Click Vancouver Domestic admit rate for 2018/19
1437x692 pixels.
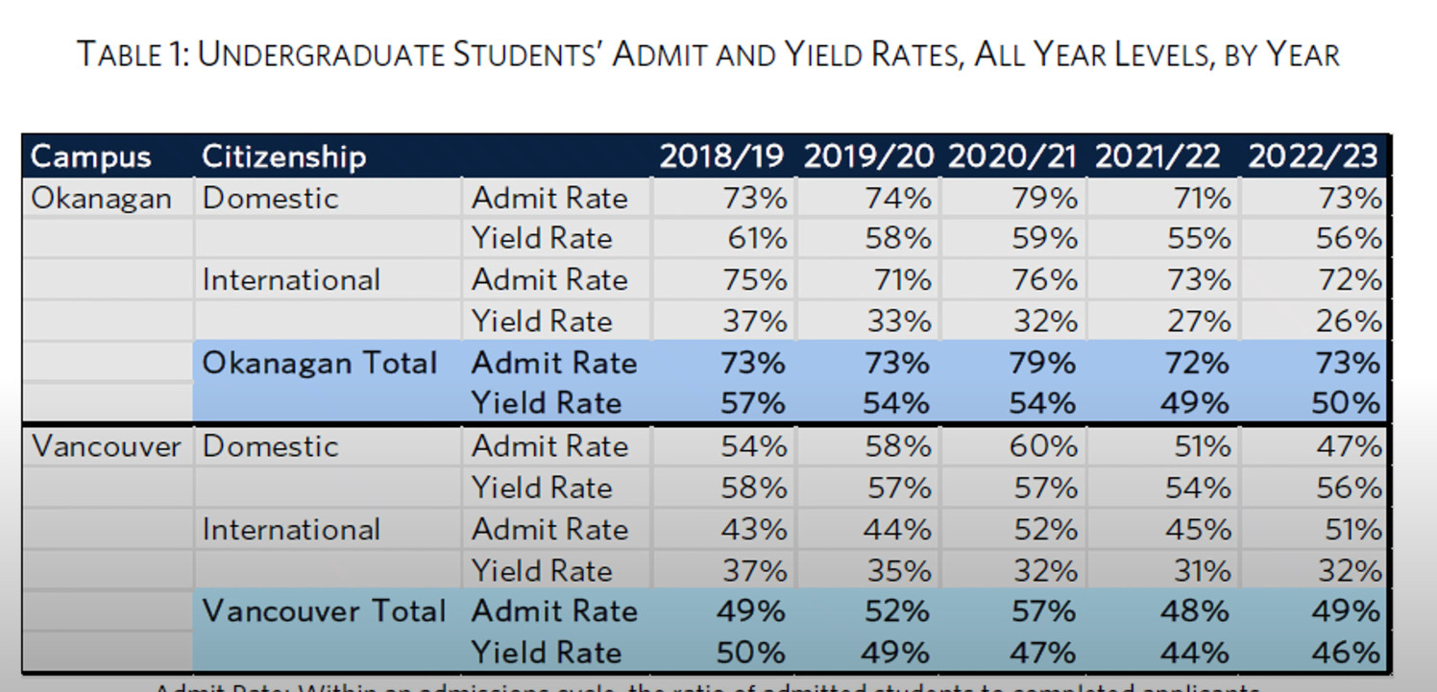click(755, 446)
